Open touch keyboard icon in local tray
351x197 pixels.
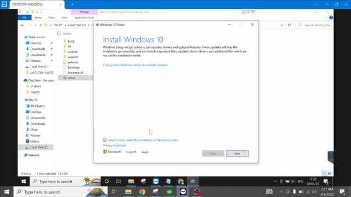click(x=269, y=192)
